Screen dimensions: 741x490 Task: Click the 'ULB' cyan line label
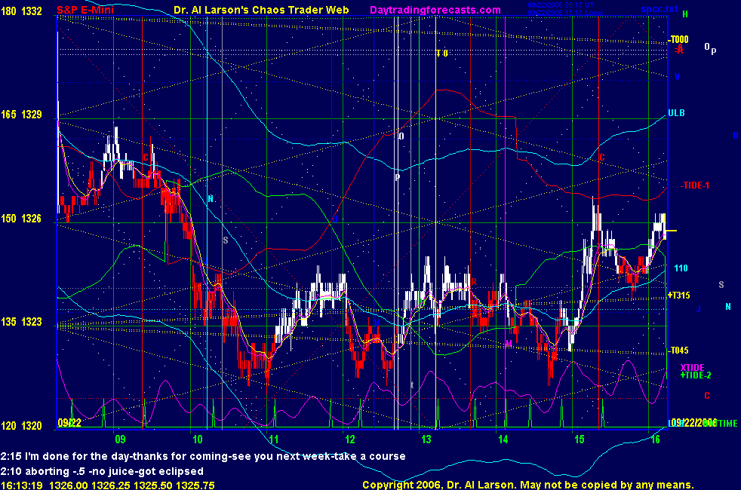[x=676, y=113]
